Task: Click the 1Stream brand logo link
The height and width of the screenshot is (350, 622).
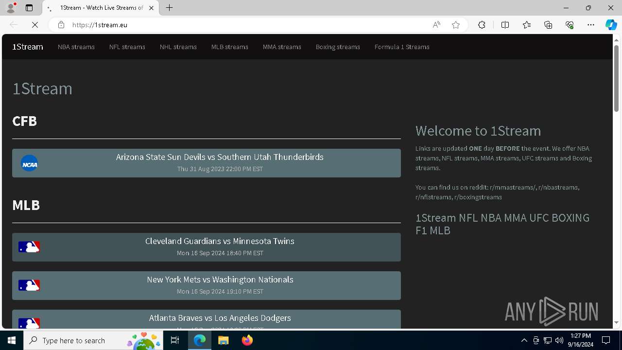Action: [x=28, y=47]
